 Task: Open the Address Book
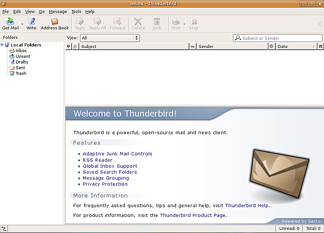click(55, 24)
